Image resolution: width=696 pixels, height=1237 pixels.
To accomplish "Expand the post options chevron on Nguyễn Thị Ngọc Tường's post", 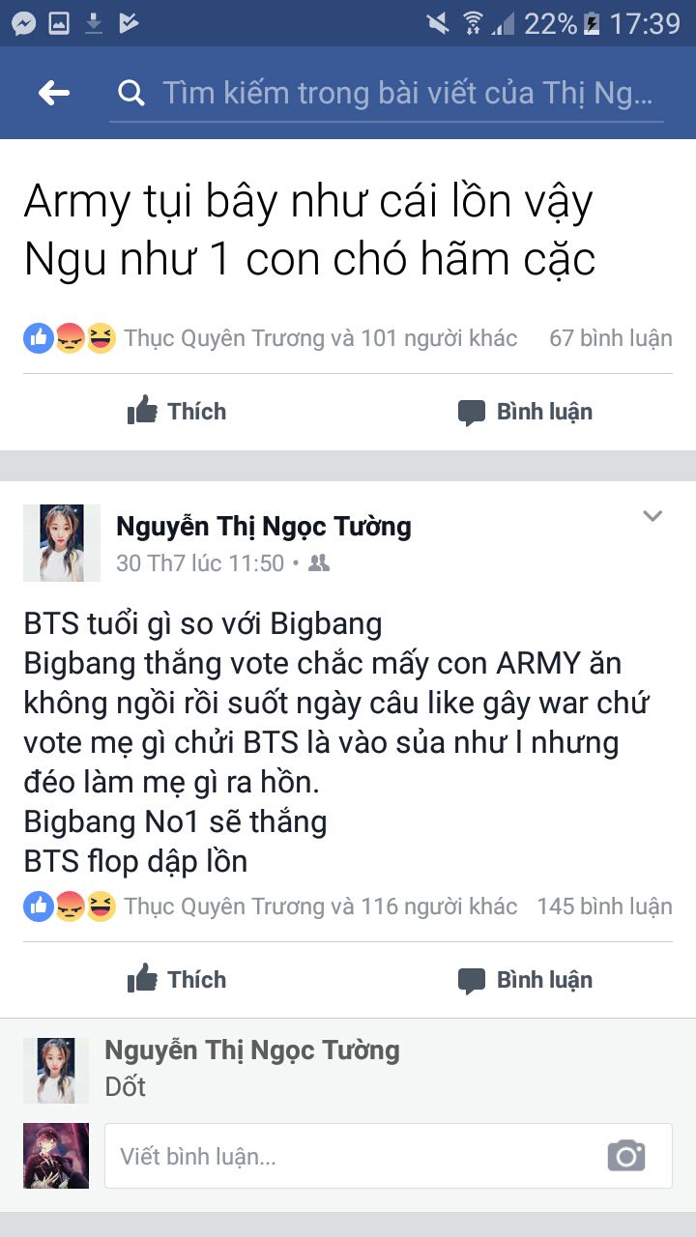I will coord(652,516).
